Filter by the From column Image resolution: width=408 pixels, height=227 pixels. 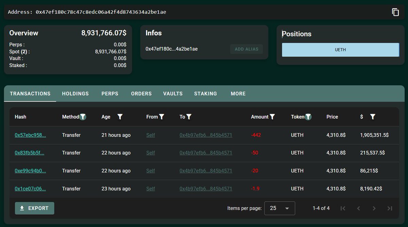click(162, 117)
